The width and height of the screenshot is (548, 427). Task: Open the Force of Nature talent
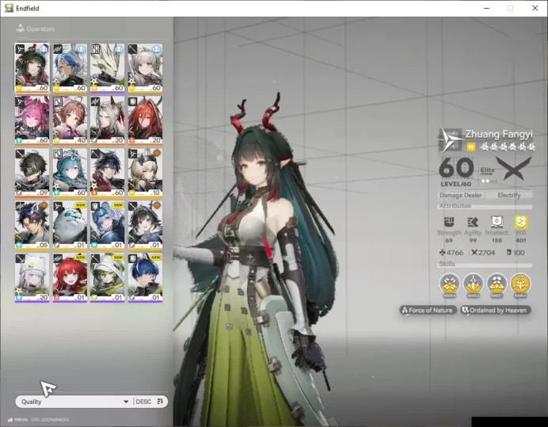click(x=428, y=311)
